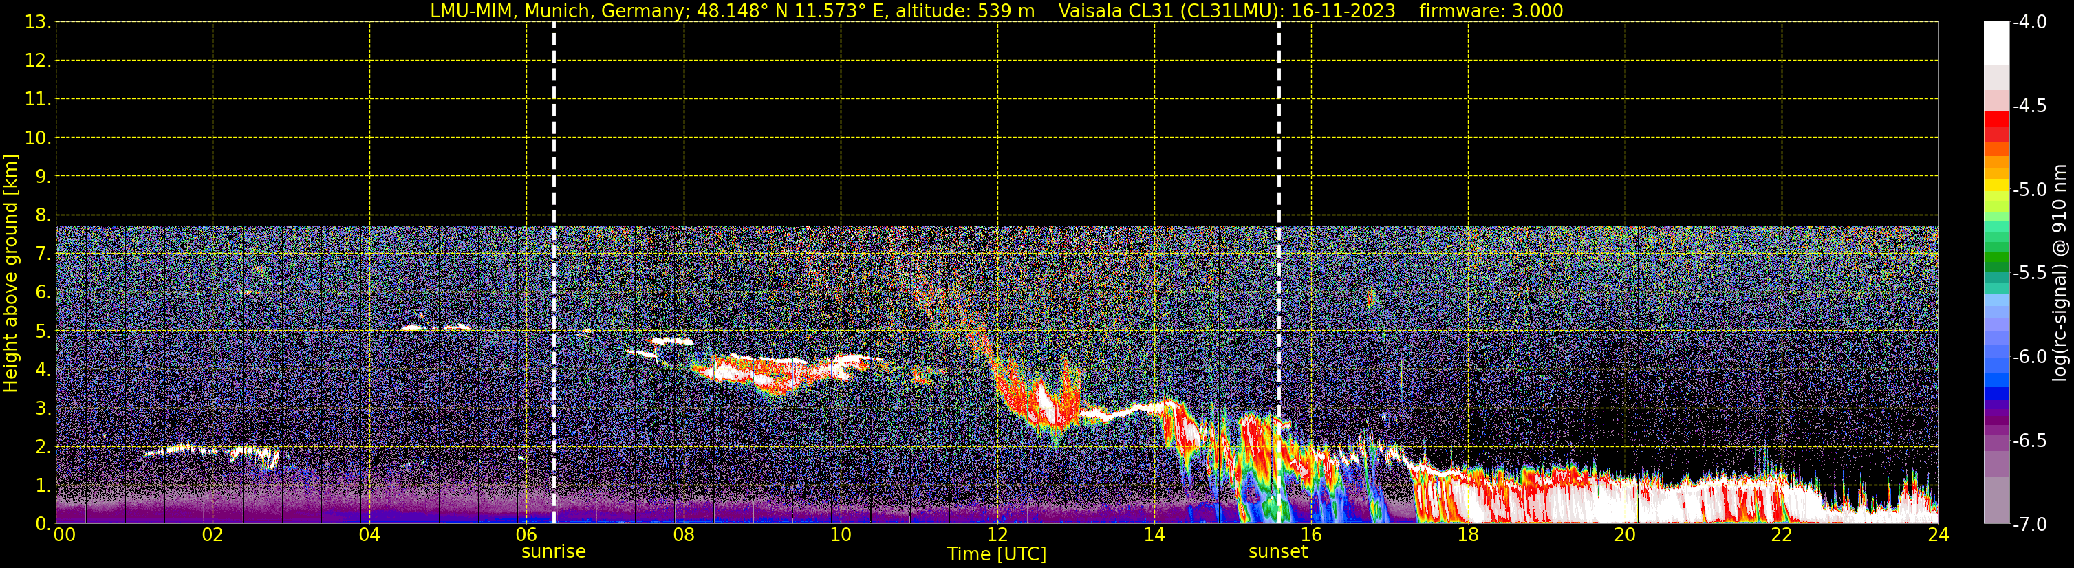The width and height of the screenshot is (2074, 568).
Task: Click the x-axis tick label '08'
Action: [x=684, y=535]
